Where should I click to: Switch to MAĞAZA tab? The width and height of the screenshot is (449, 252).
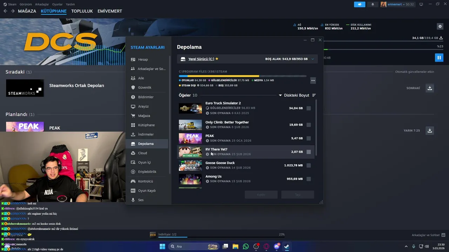[x=27, y=11]
